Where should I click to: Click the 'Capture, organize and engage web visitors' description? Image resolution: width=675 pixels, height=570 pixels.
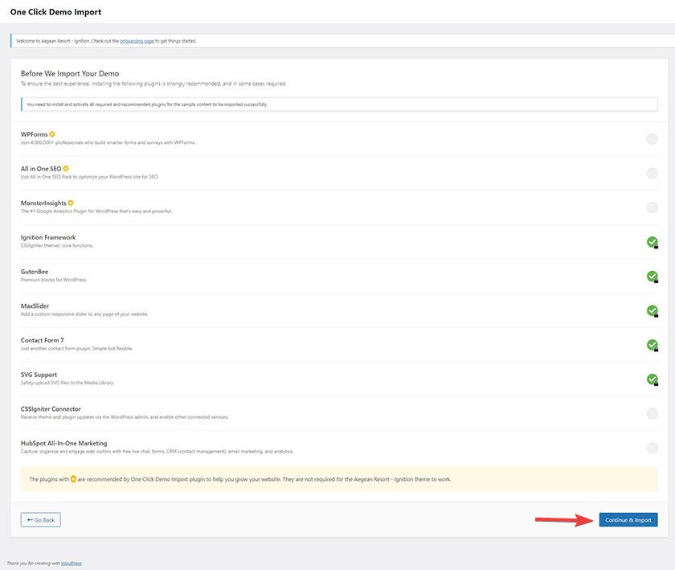coord(157,452)
